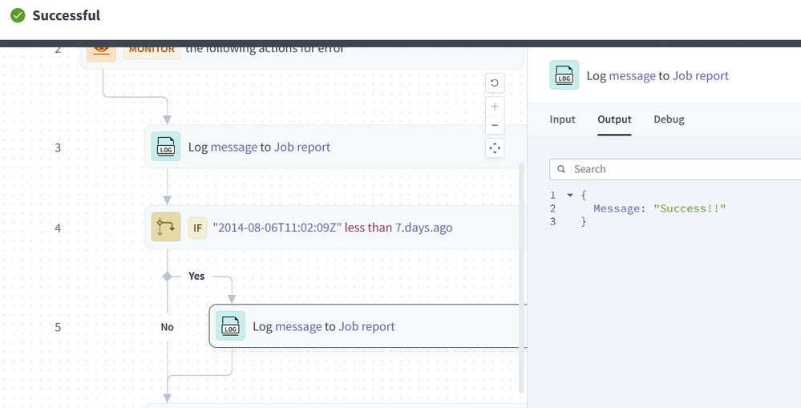Click the LOG icon in the detail panel header

click(x=564, y=75)
